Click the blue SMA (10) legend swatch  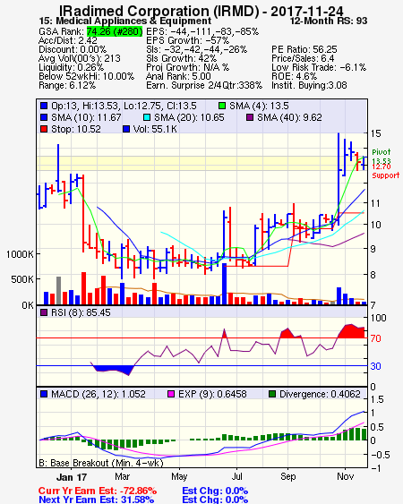pyautogui.click(x=44, y=117)
